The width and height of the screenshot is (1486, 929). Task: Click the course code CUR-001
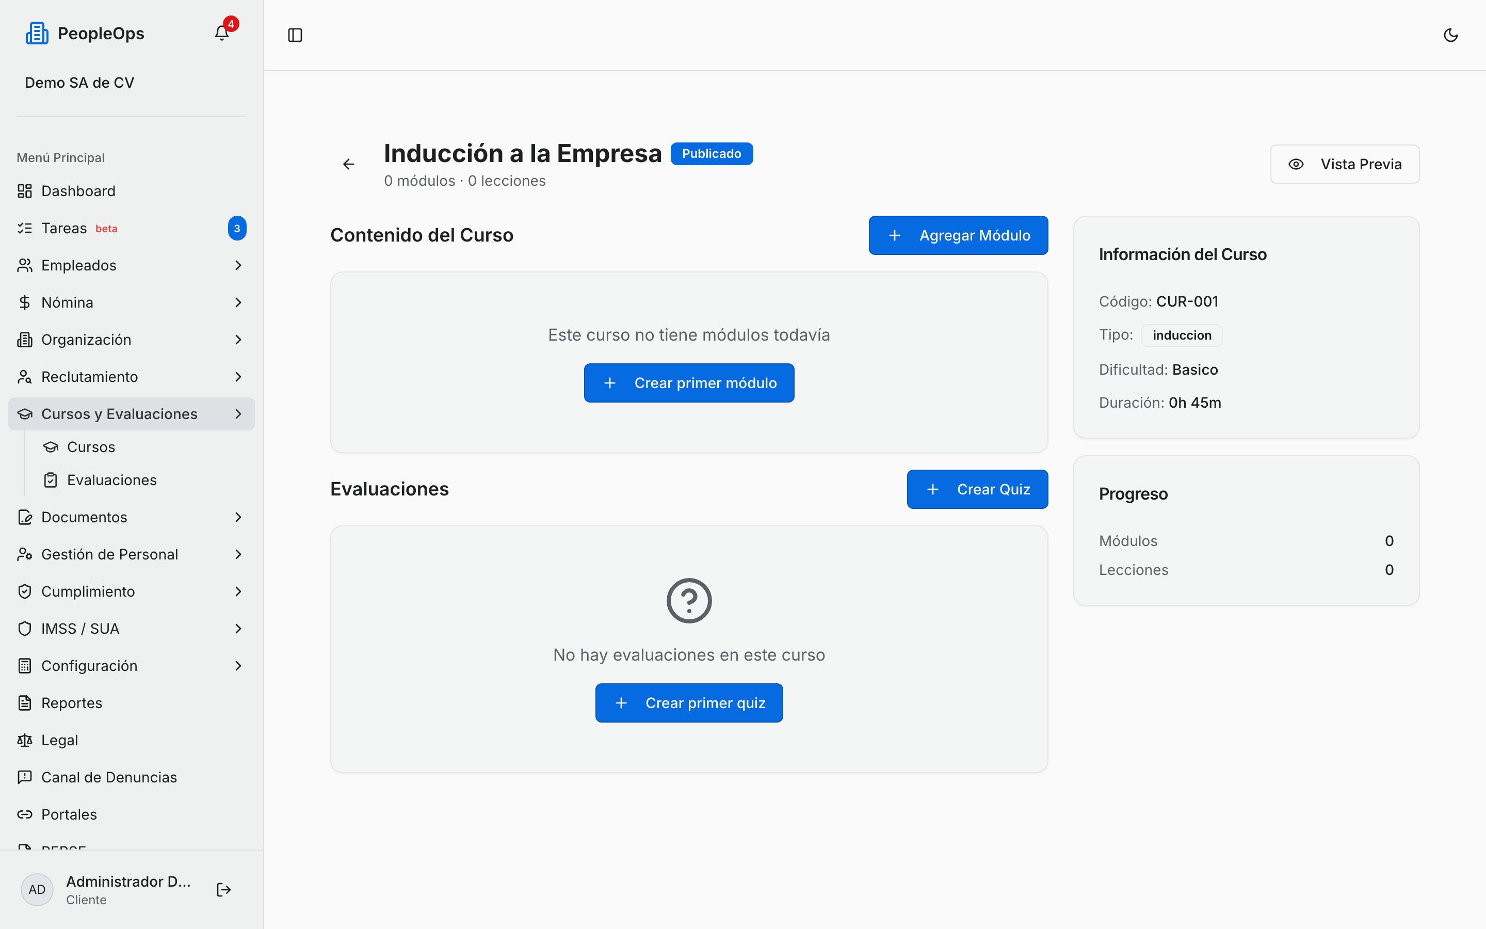pyautogui.click(x=1187, y=302)
